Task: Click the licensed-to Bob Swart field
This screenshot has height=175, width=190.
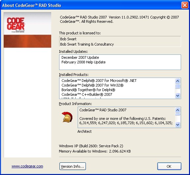Action: pos(120,41)
